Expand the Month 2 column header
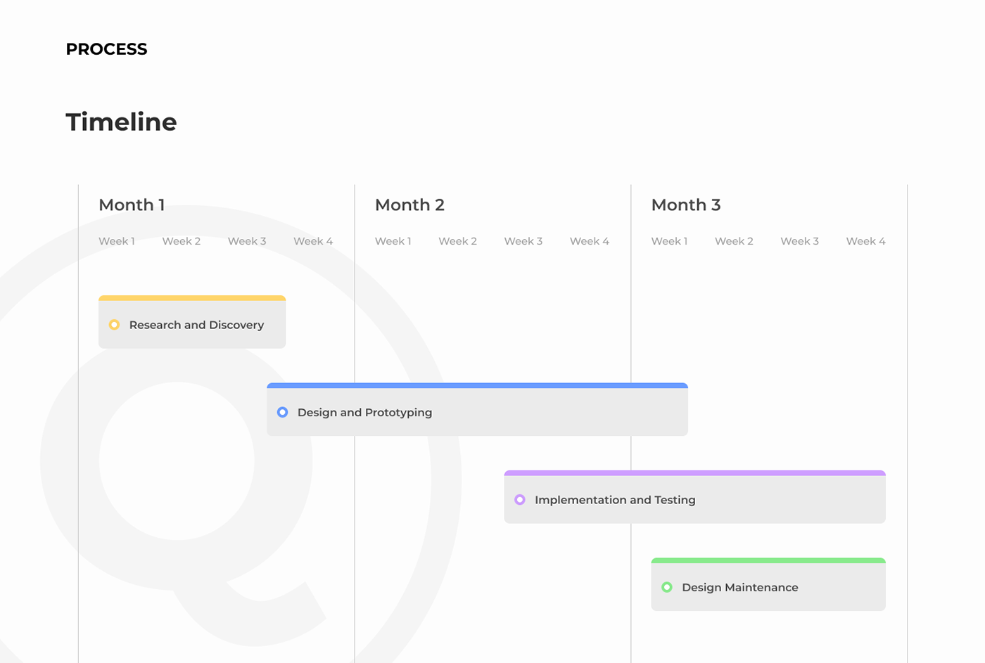The height and width of the screenshot is (663, 985). tap(409, 205)
